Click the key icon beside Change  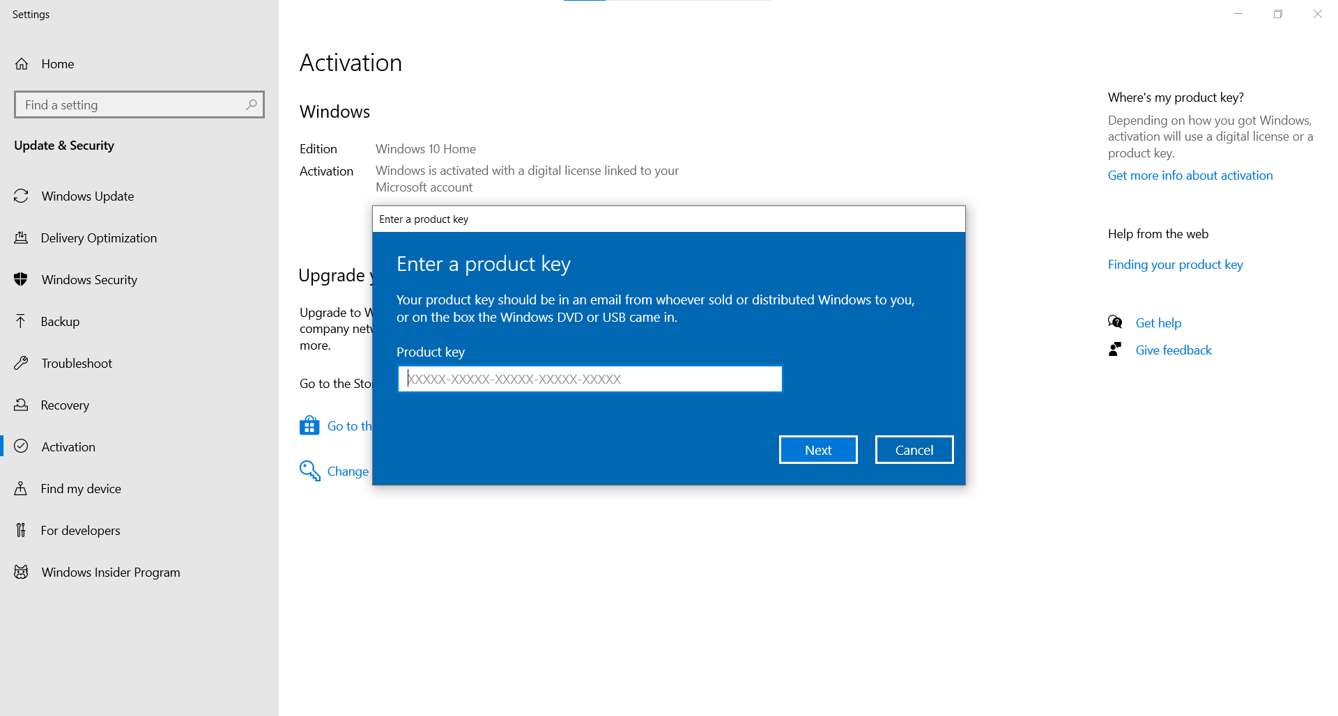[x=309, y=471]
